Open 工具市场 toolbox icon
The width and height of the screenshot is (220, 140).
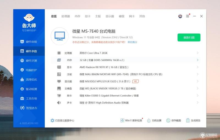pyautogui.click(x=22, y=98)
